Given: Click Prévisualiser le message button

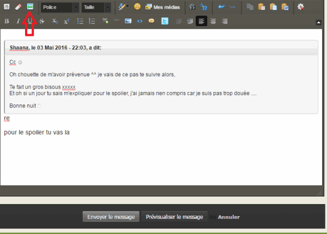Looking at the screenshot, I should pos(174,217).
